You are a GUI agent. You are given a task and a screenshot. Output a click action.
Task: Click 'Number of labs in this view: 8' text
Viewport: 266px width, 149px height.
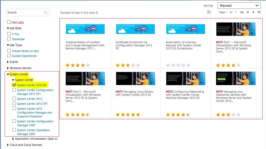(79, 13)
